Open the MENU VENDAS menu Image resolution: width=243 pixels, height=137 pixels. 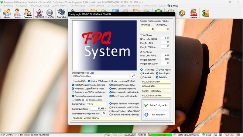pyautogui.click(x=78, y=6)
